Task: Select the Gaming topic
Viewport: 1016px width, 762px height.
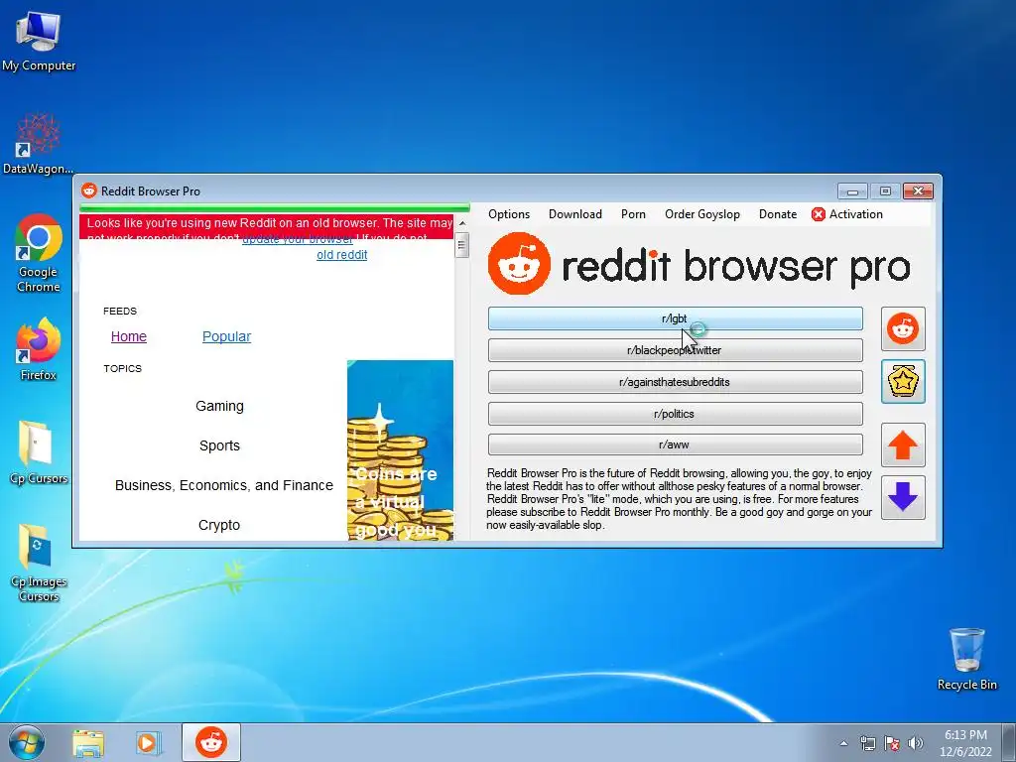Action: (219, 406)
